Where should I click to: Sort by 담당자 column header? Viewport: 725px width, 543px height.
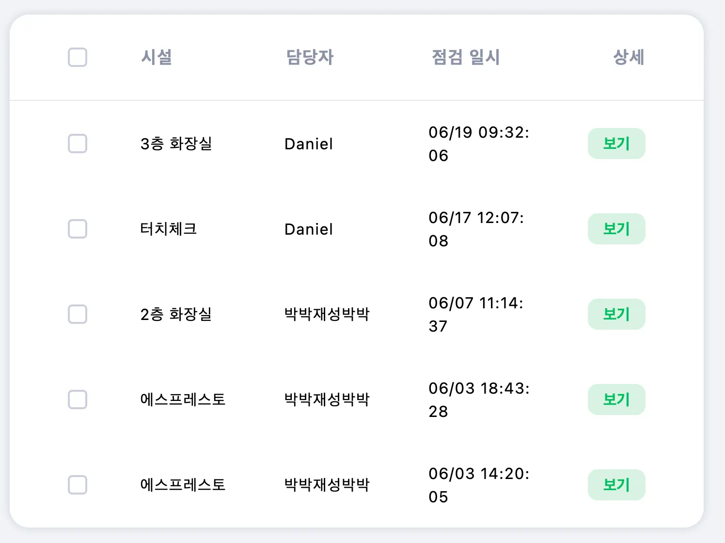click(x=310, y=57)
